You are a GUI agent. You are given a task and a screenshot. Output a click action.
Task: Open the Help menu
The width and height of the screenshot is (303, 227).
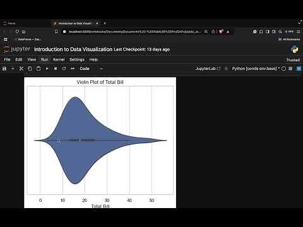[93, 59]
